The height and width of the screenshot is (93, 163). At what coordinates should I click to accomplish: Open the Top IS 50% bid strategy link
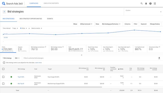point(21,77)
